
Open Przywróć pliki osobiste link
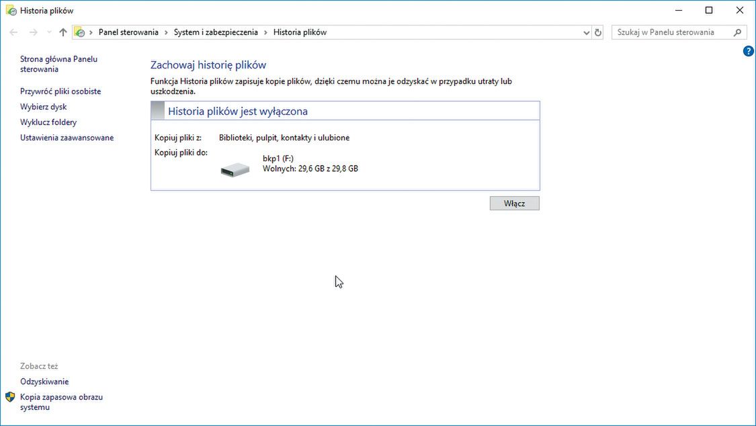coord(60,91)
